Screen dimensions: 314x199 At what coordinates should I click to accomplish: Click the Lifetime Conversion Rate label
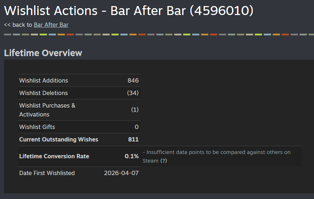point(54,156)
